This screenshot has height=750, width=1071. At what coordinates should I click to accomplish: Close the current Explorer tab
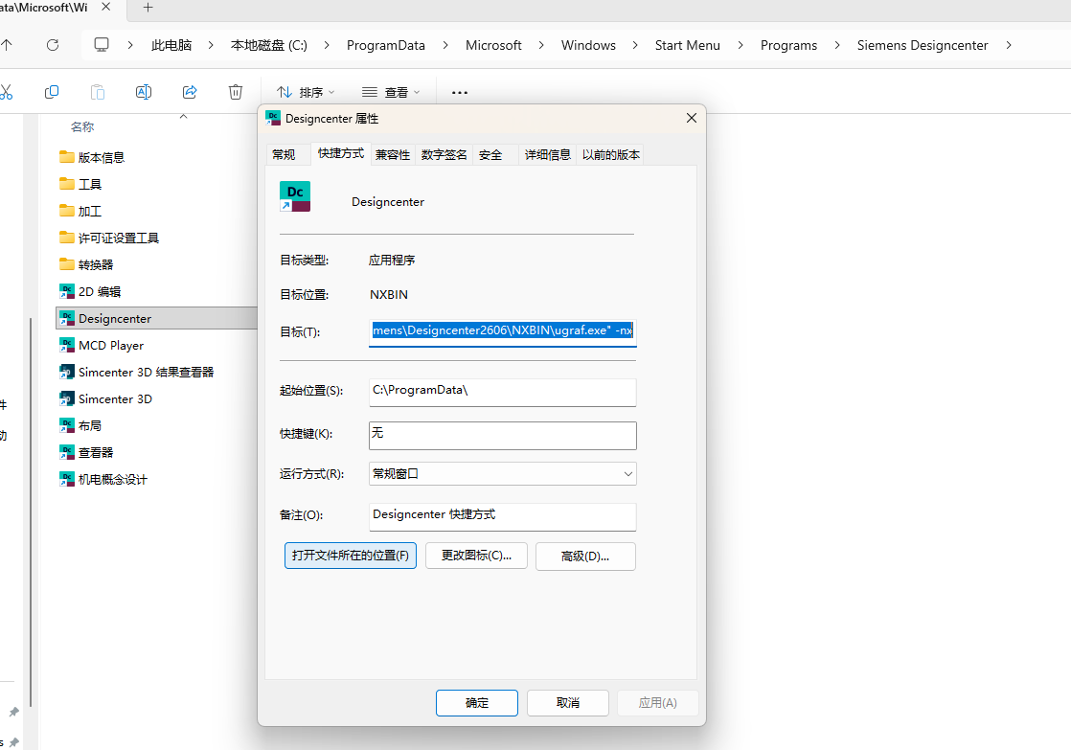pyautogui.click(x=106, y=7)
